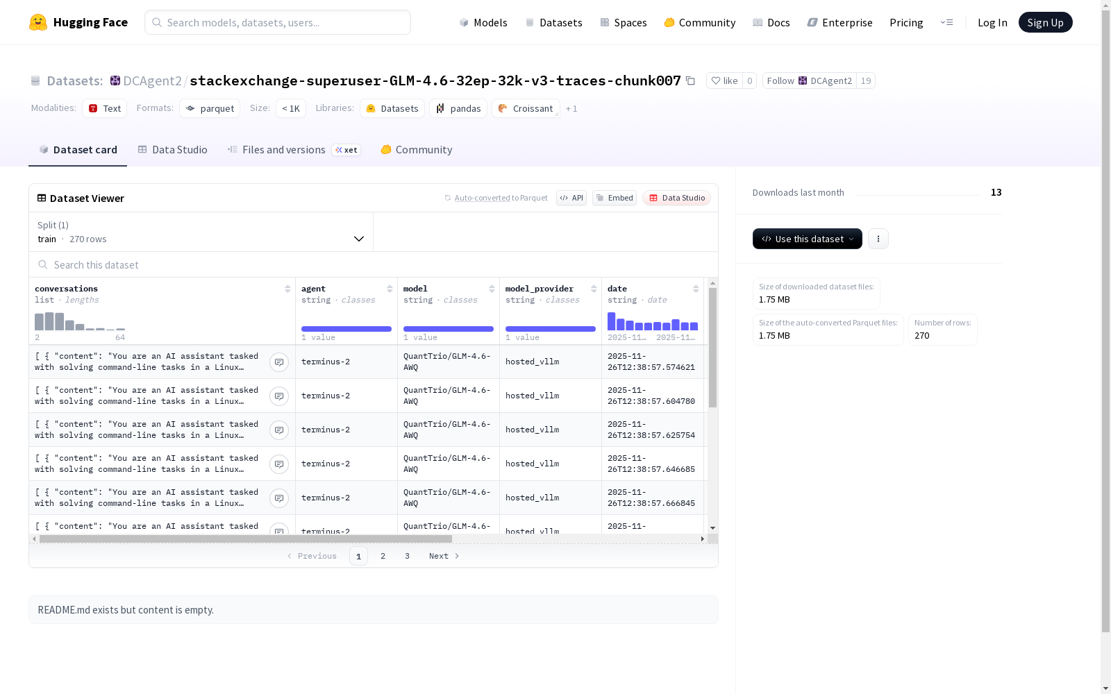Click the parquet format tag
The width and height of the screenshot is (1111, 694).
210,108
